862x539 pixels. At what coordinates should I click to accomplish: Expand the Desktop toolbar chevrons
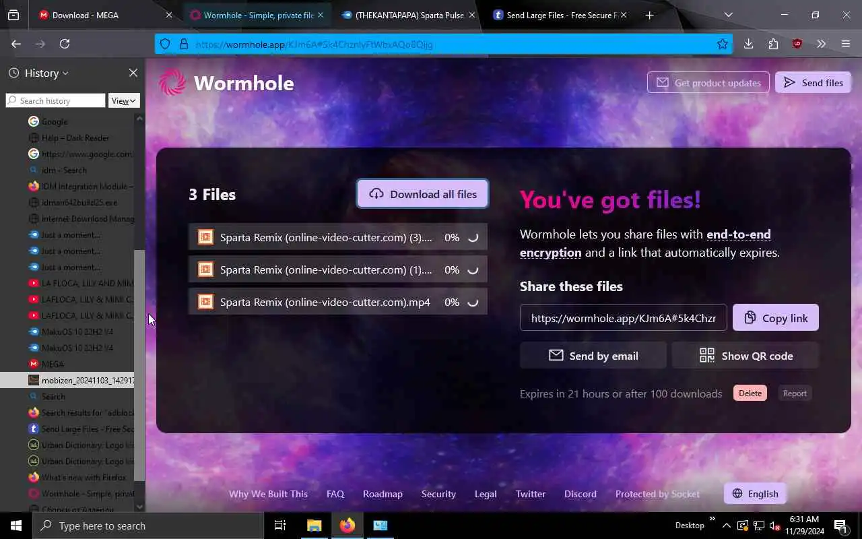(712, 519)
